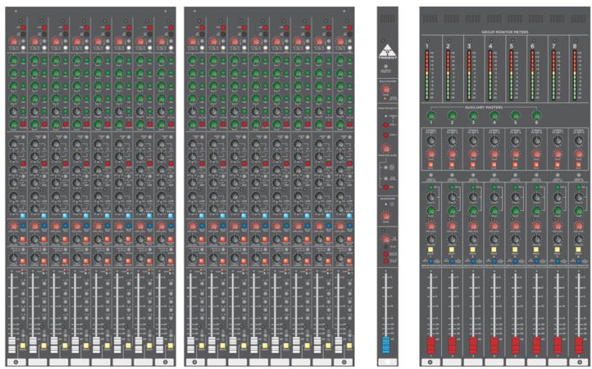This screenshot has height=369, width=592.
Task: Click last channel's white fader in second input bank
Action: 337,344
